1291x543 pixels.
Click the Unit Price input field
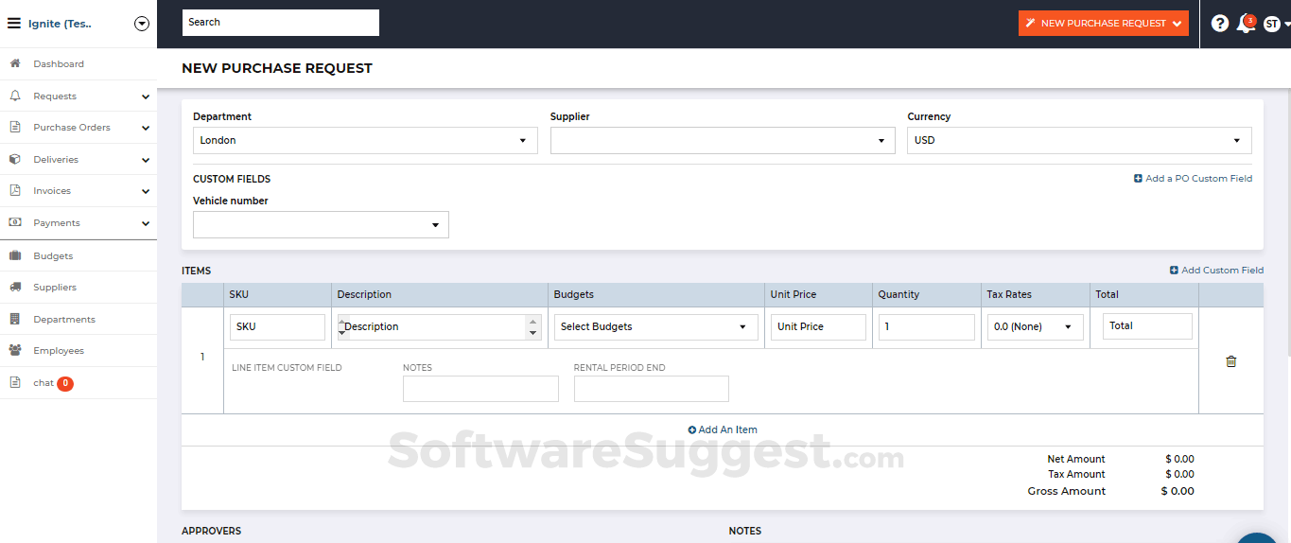point(817,327)
